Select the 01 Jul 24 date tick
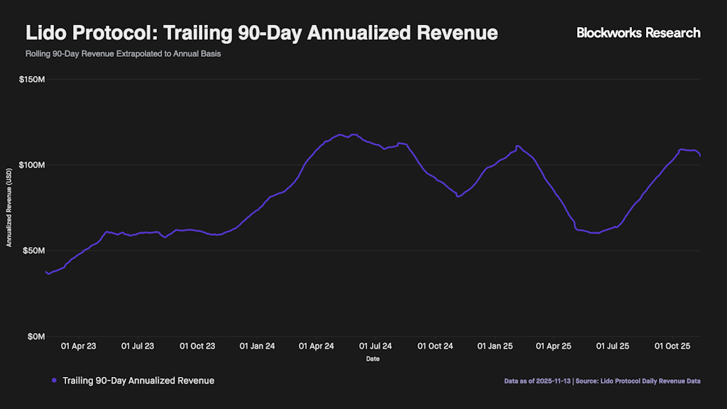Screen dimensions: 727x409 coord(376,347)
